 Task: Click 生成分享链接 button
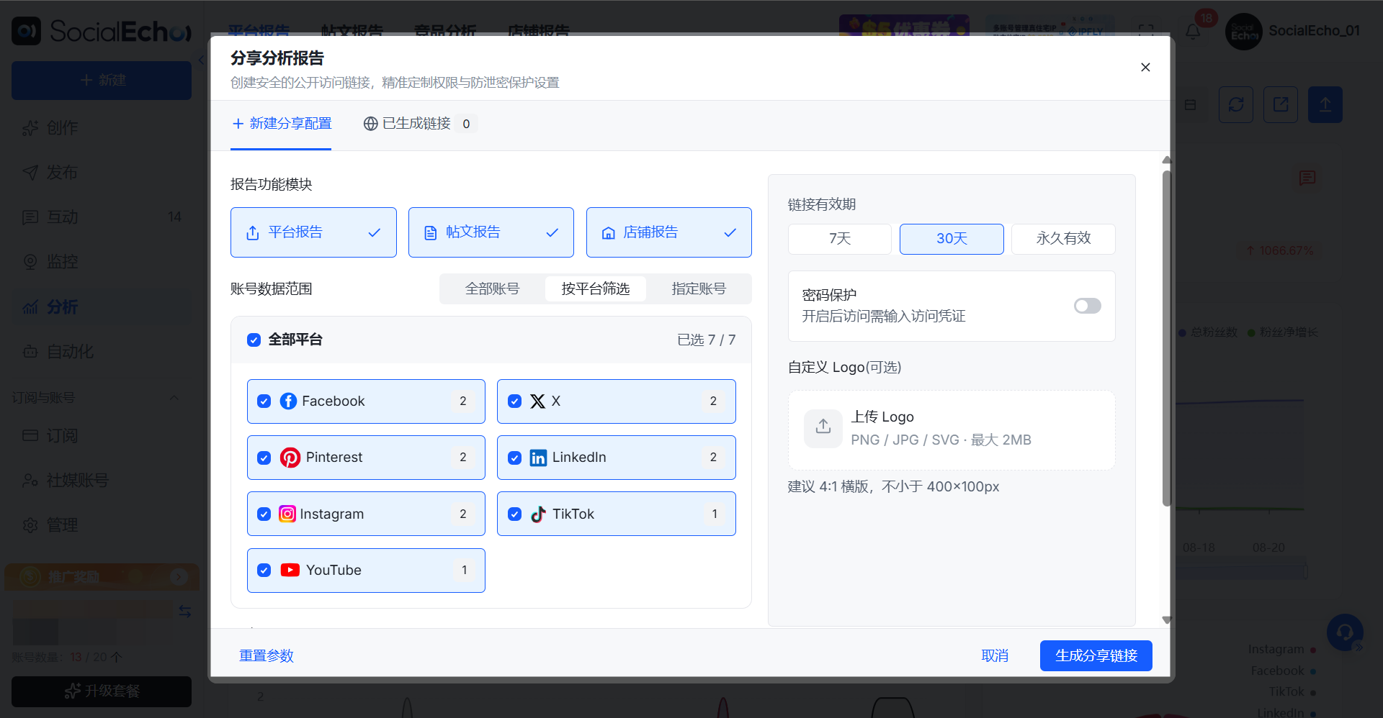[x=1096, y=656]
